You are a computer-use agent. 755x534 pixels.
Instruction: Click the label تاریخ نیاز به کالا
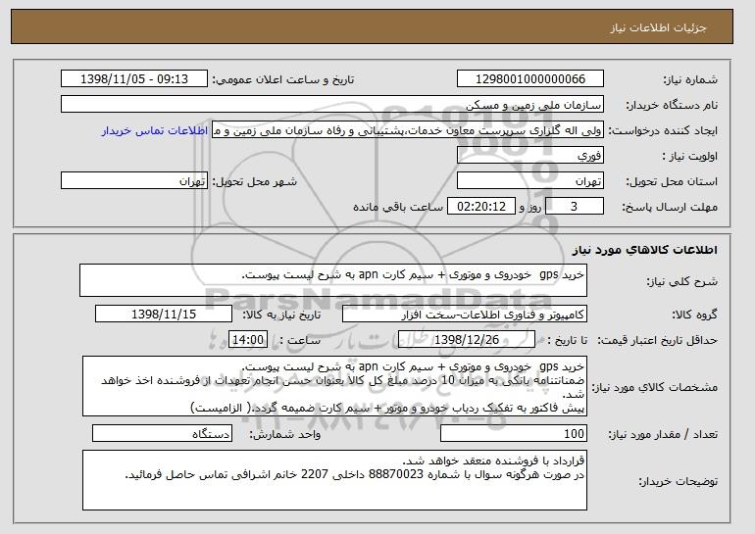click(x=281, y=315)
